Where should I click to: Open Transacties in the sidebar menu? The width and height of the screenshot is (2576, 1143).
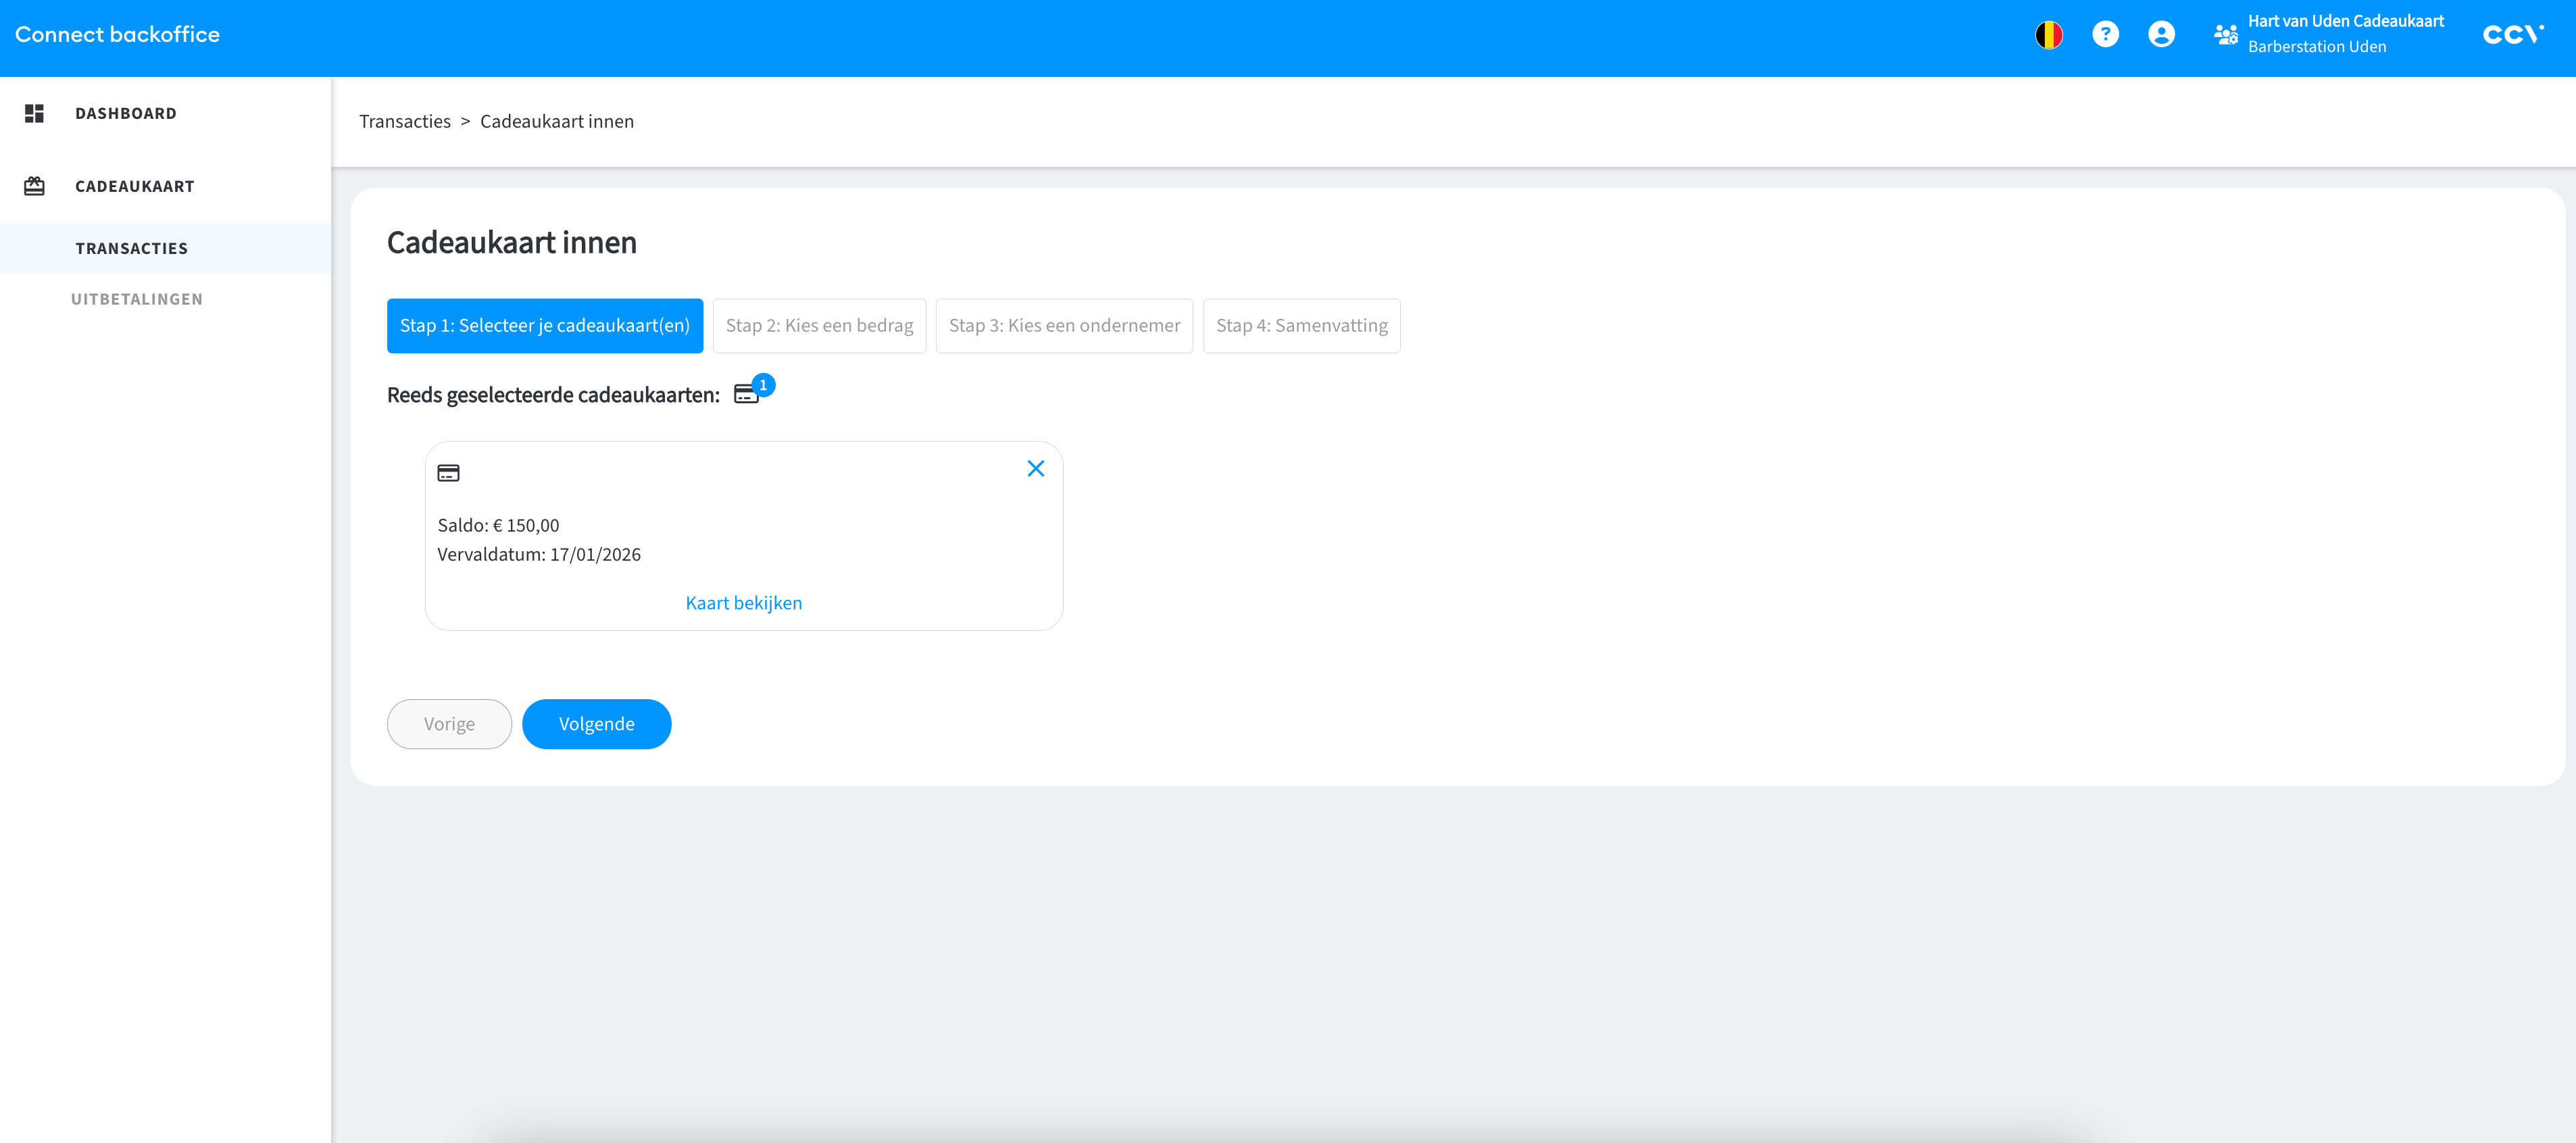131,249
